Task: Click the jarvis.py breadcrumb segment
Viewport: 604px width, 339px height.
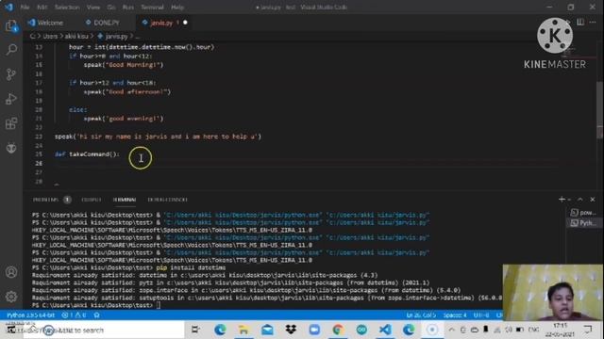Action: [x=116, y=36]
